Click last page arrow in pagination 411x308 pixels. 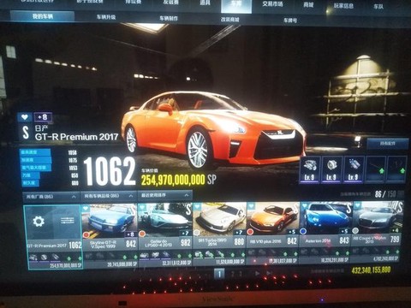pos(268,273)
